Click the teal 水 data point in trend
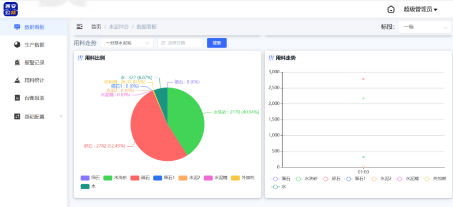The image size is (453, 207). pyautogui.click(x=363, y=157)
